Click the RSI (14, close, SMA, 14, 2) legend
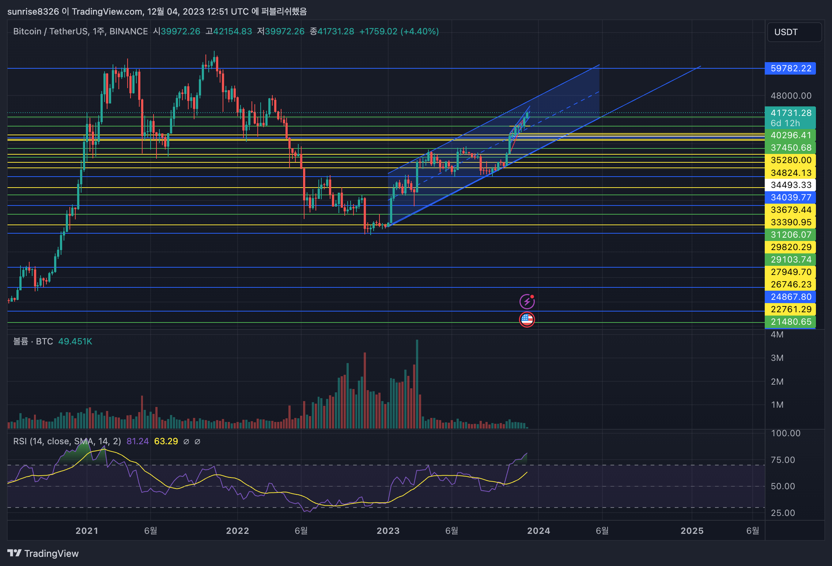This screenshot has height=566, width=832. tap(67, 441)
